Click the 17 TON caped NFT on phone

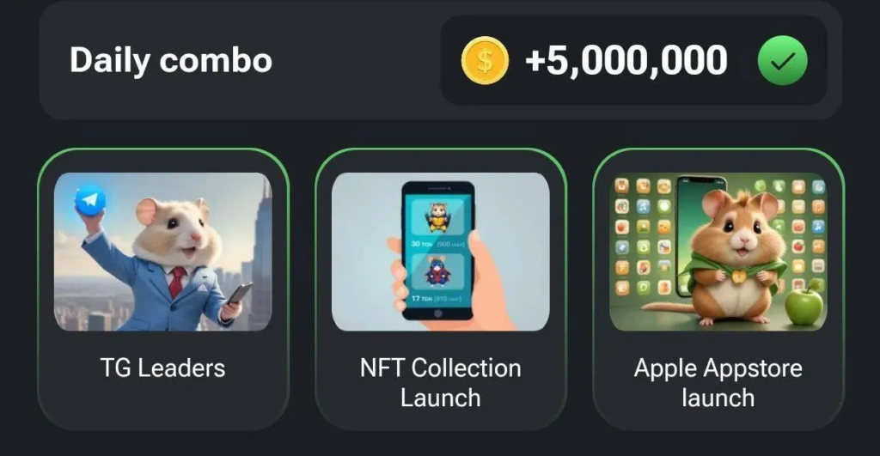click(x=437, y=272)
